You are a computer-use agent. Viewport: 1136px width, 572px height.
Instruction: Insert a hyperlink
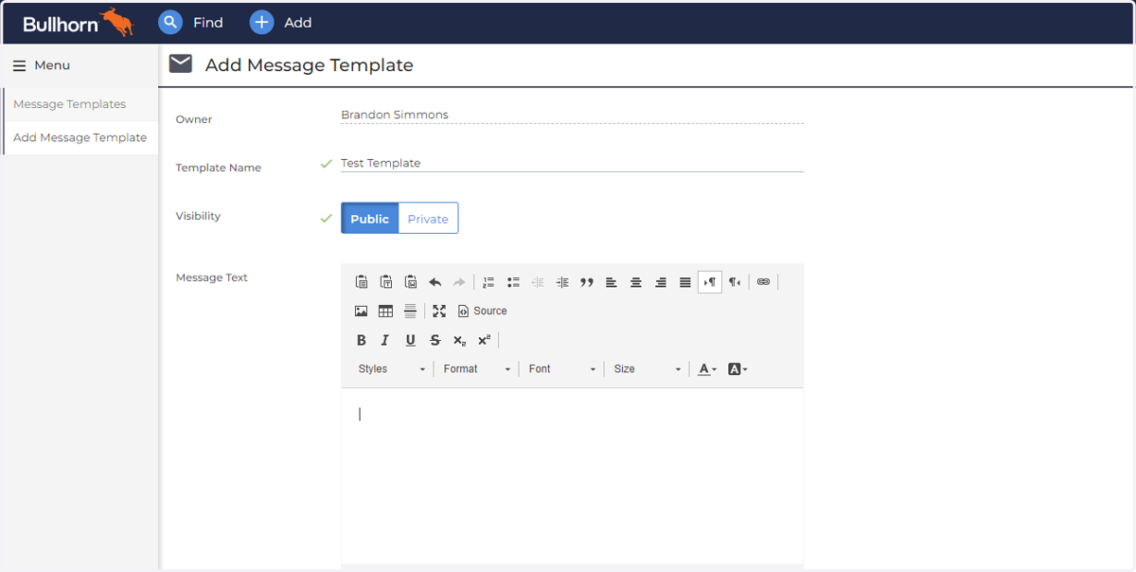point(764,282)
